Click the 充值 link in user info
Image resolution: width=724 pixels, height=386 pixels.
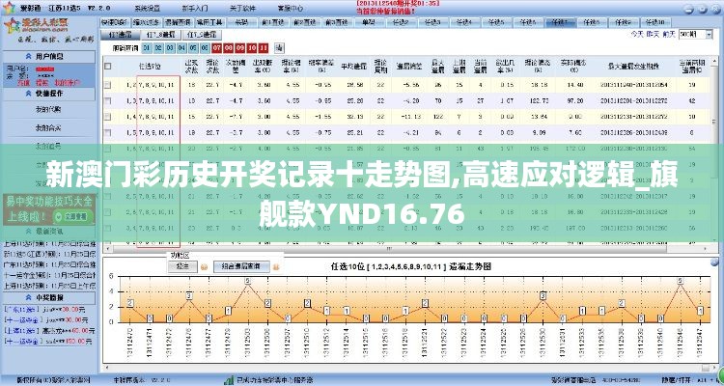pos(23,83)
